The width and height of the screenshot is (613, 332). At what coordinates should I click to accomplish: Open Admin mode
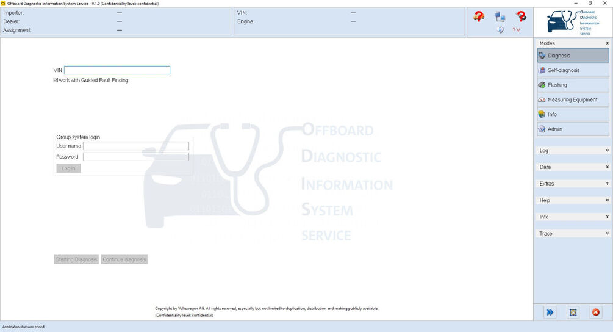pos(573,129)
